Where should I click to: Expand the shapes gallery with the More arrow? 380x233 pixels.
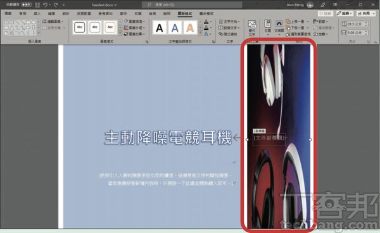click(x=39, y=33)
